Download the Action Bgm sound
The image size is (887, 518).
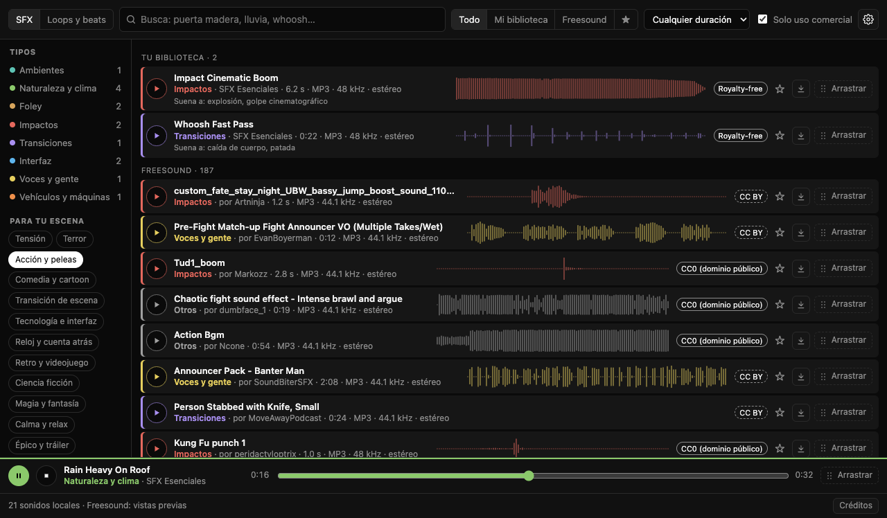tap(801, 340)
